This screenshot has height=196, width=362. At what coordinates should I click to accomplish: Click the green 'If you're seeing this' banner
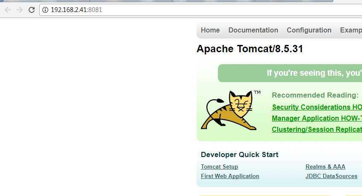pyautogui.click(x=290, y=73)
